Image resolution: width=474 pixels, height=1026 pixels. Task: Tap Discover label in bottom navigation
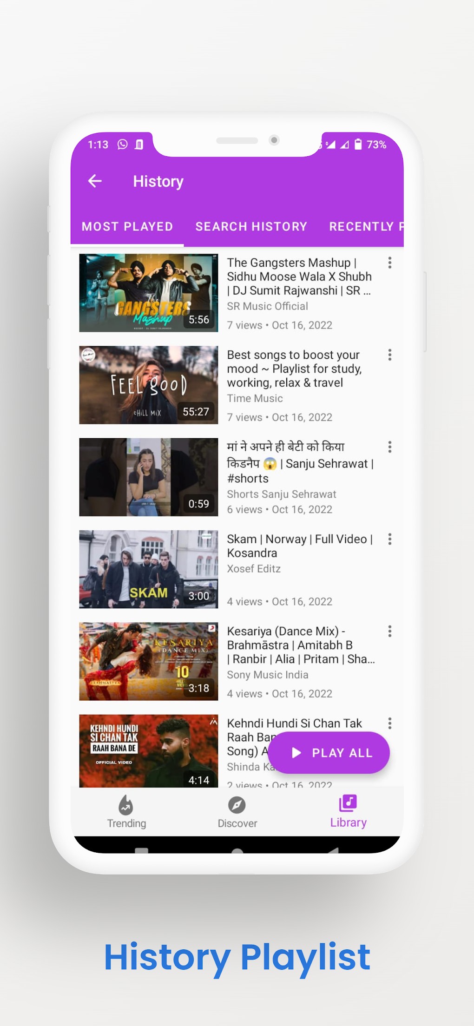click(237, 823)
